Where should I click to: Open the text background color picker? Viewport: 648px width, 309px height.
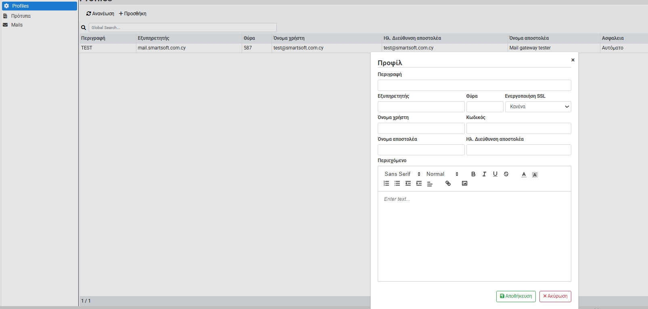pyautogui.click(x=535, y=174)
